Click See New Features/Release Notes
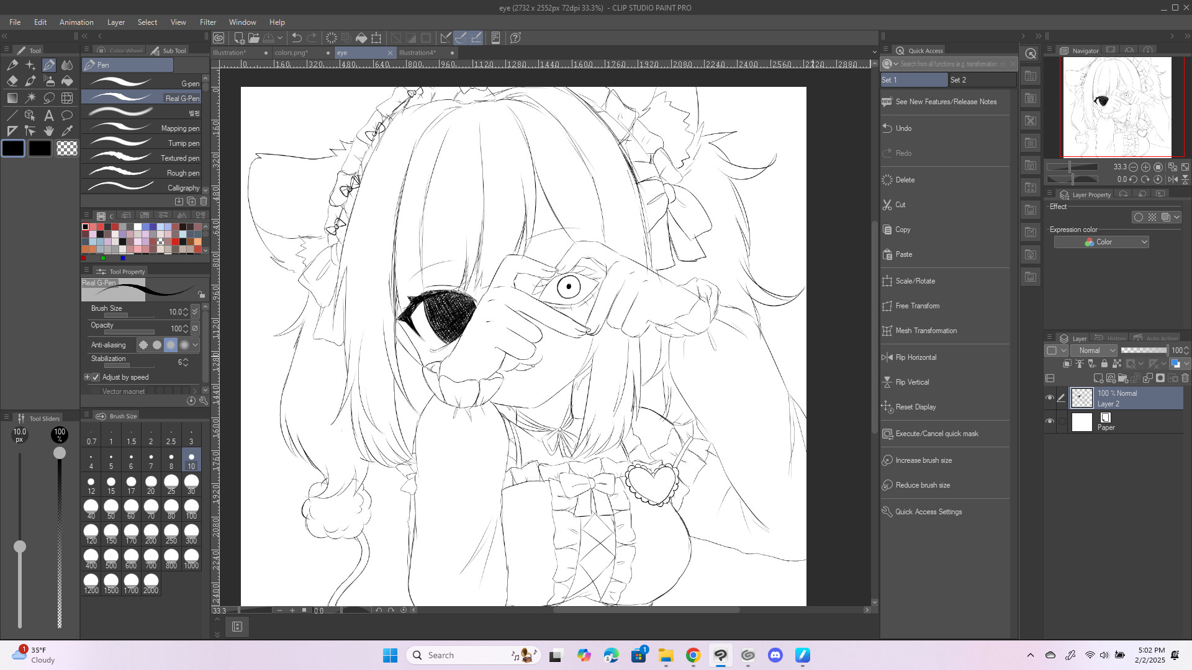Image resolution: width=1192 pixels, height=670 pixels. 944,102
